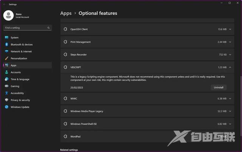Collapse the VBSCRIPT feature details

tap(230, 67)
